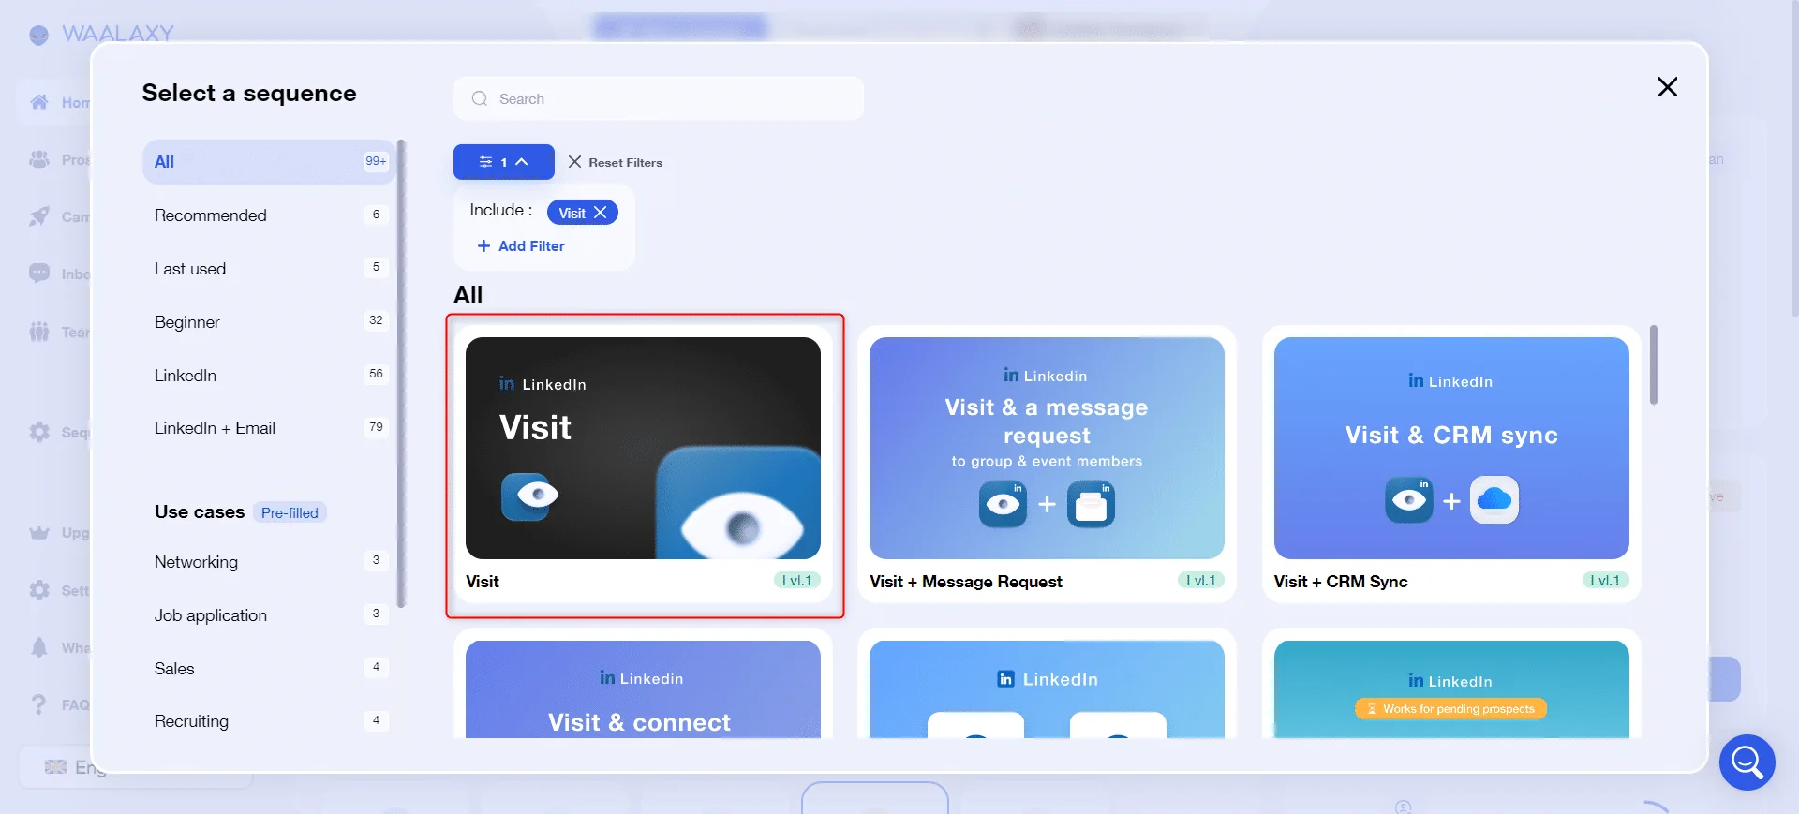Image resolution: width=1799 pixels, height=814 pixels.
Task: Click the search magnifier icon in the search field
Action: click(x=480, y=98)
